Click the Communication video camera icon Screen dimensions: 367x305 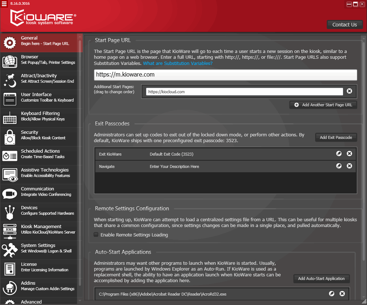[9, 194]
